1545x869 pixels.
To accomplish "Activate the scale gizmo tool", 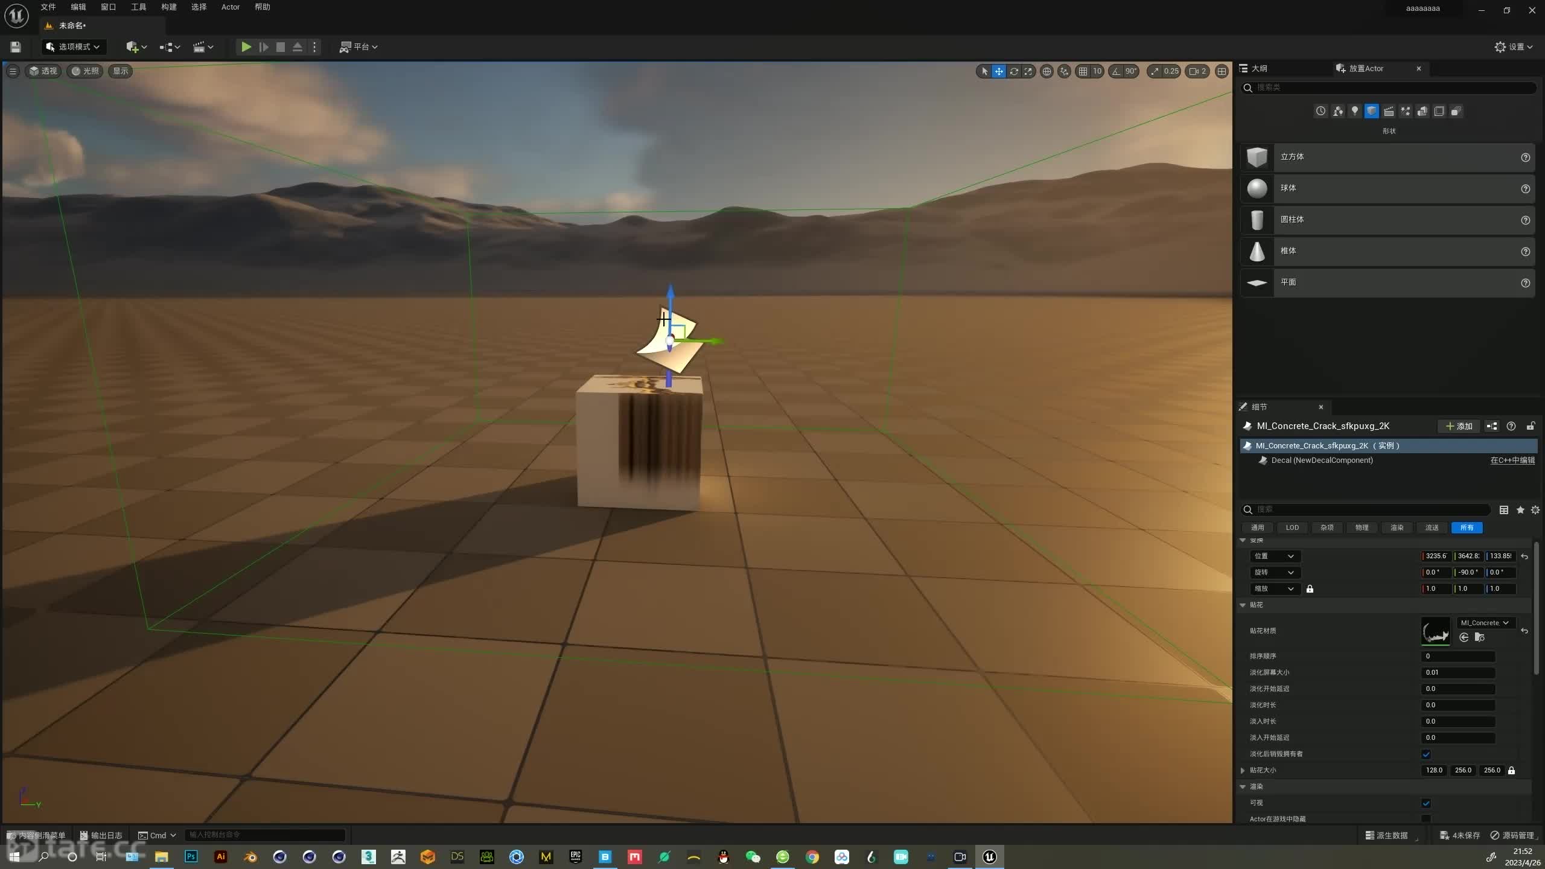I will pos(1028,71).
